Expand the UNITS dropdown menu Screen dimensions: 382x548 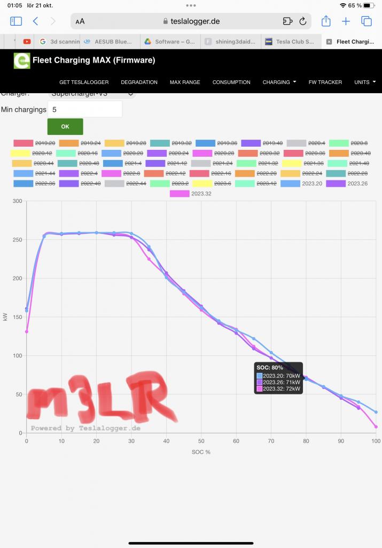(365, 82)
